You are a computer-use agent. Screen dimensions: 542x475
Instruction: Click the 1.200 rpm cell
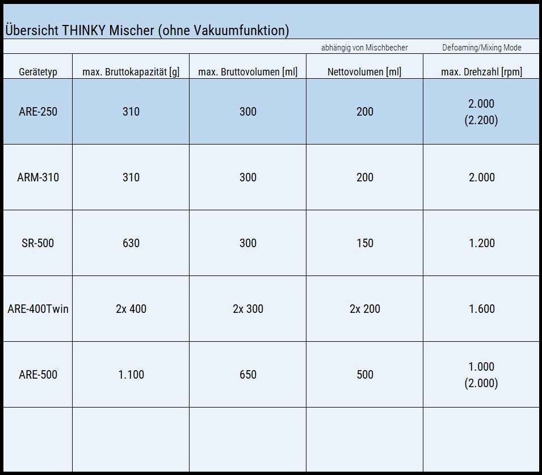tap(481, 243)
